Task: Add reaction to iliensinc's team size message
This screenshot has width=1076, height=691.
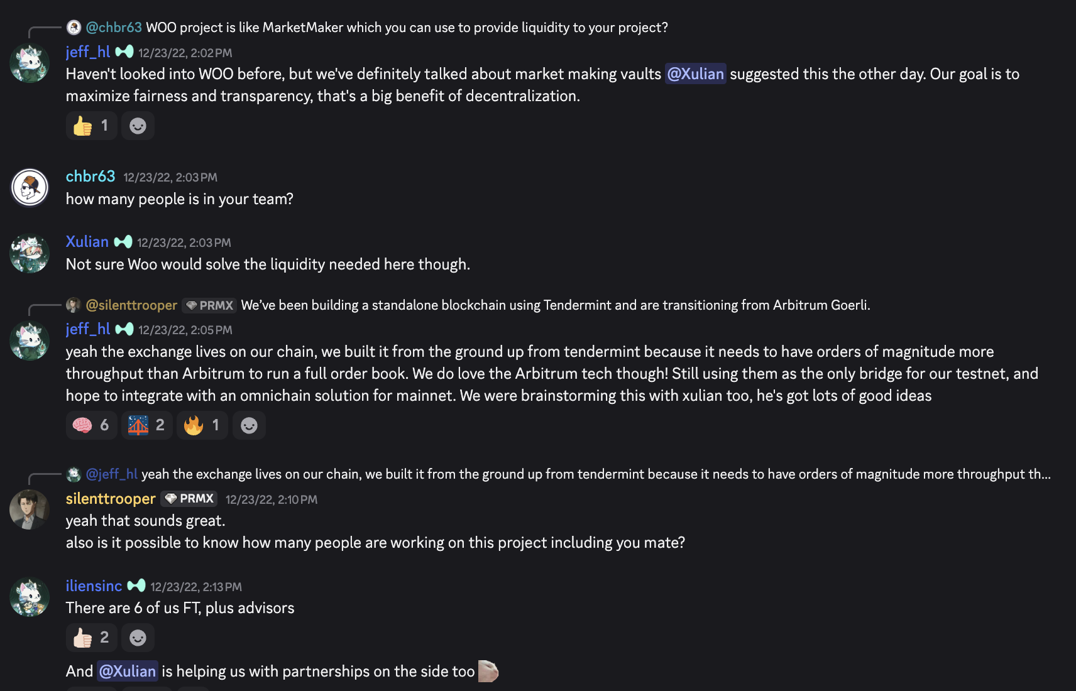Action: point(138,638)
